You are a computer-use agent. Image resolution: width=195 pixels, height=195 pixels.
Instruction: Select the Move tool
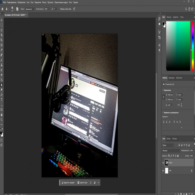[x=2, y=20]
